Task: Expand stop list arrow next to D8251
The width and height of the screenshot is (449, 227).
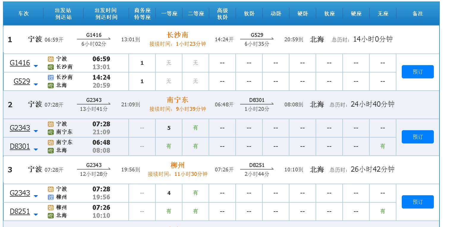Action: [36, 215]
